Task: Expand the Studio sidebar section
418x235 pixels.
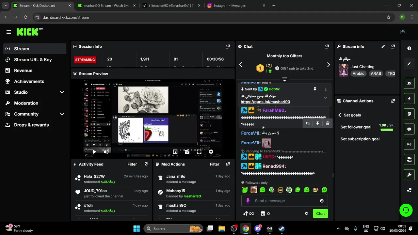Action: pyautogui.click(x=62, y=92)
